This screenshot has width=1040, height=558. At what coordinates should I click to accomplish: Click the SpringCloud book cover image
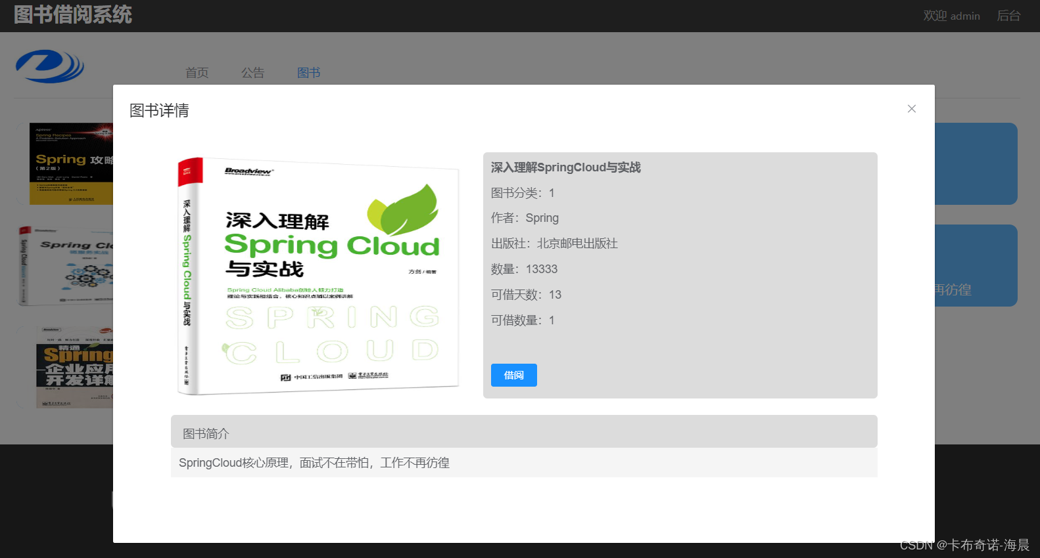pos(318,276)
